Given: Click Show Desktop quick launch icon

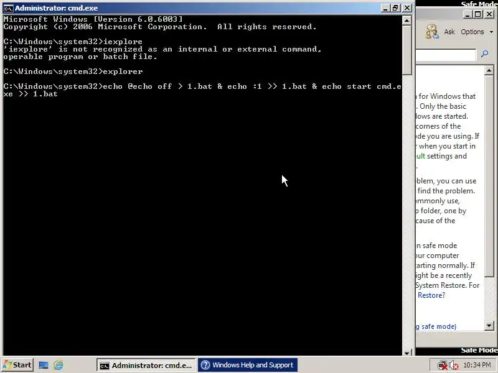Looking at the screenshot, I should click(x=44, y=366).
